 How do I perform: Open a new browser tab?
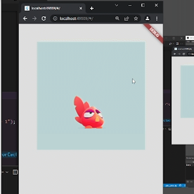[x=92, y=9]
